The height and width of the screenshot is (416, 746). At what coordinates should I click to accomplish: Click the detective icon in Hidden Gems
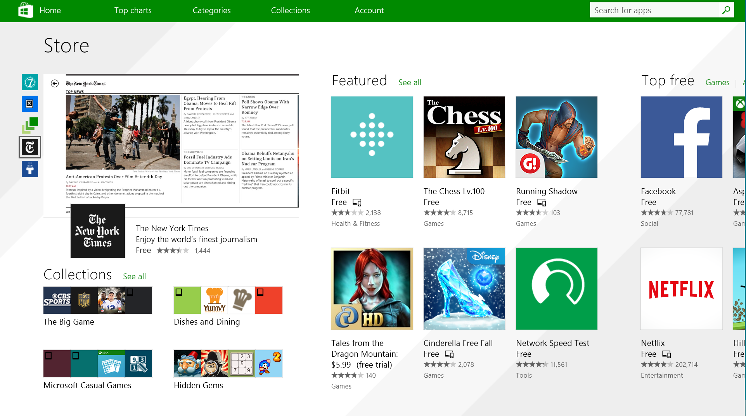coord(215,364)
